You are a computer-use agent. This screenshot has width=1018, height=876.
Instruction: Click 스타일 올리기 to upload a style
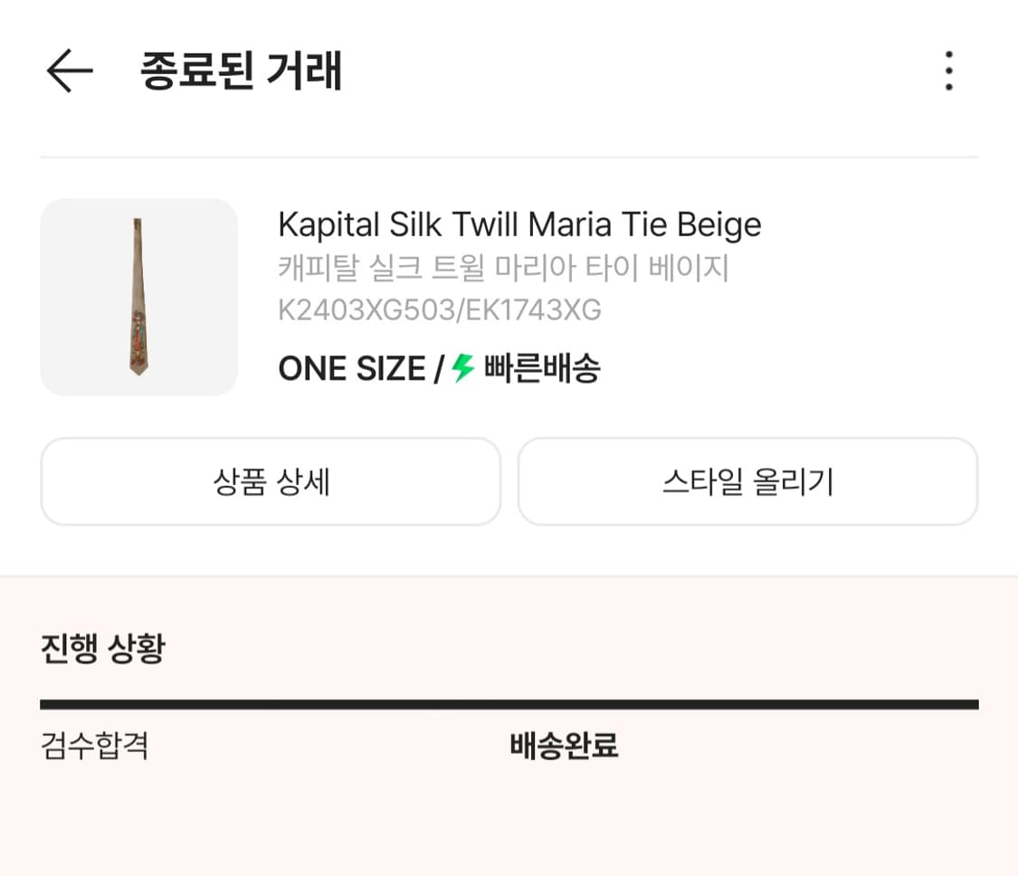pos(747,481)
